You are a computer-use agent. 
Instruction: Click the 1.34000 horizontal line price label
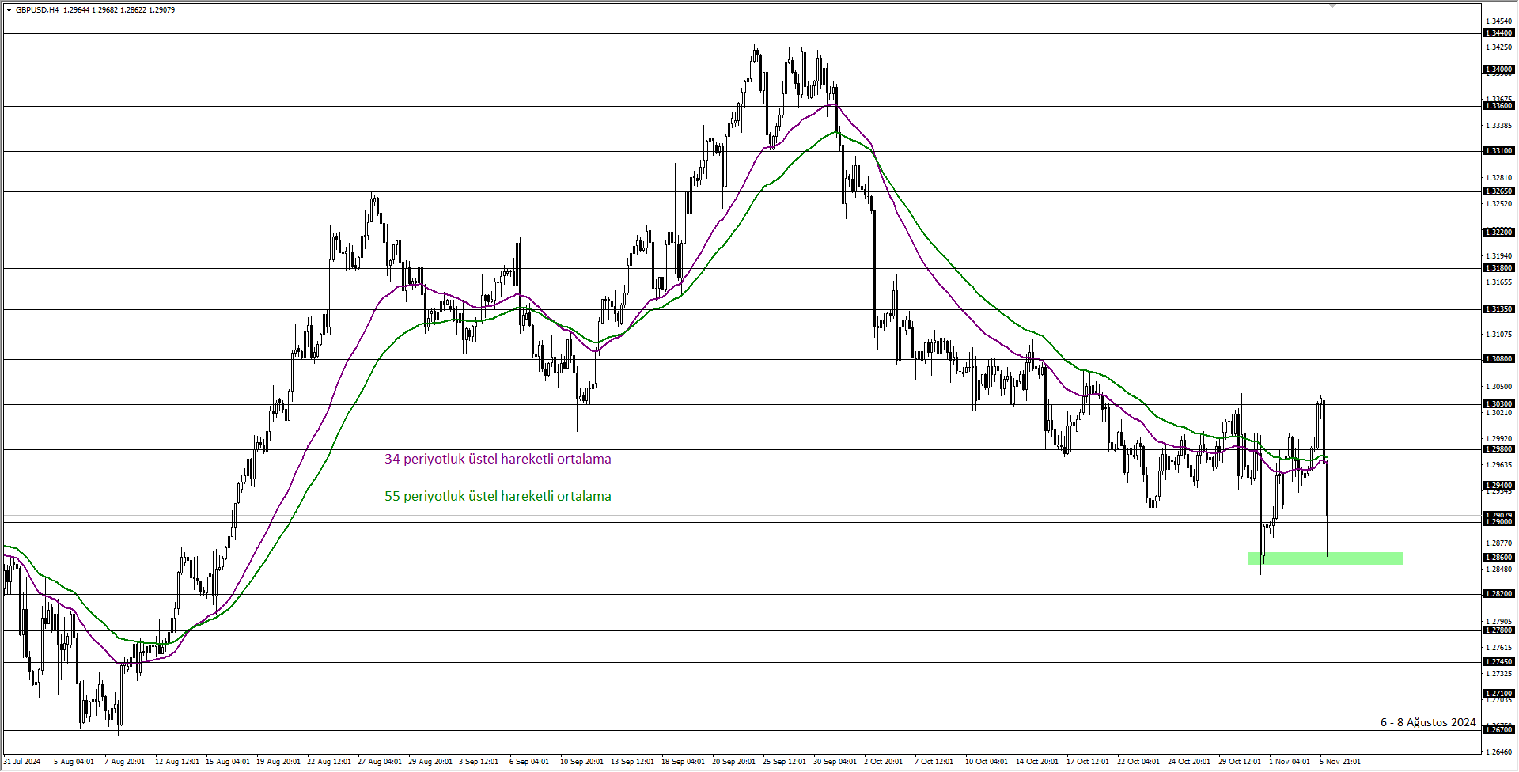(x=1498, y=70)
